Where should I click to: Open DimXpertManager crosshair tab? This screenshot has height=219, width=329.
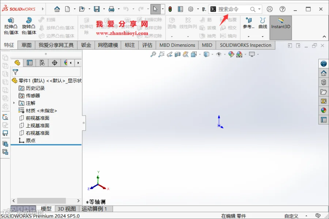pyautogui.click(x=54, y=63)
